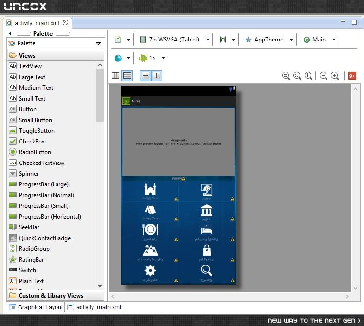
Task: Click canvas horizontal scroll right arrow
Action: 347,296
